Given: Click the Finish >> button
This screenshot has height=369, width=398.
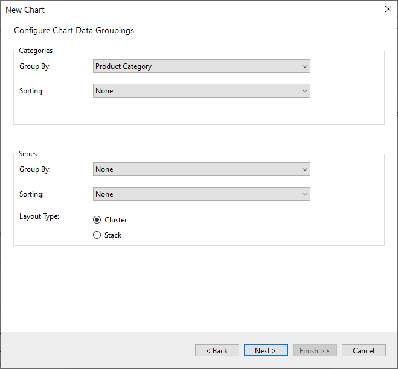Looking at the screenshot, I should click(x=315, y=350).
